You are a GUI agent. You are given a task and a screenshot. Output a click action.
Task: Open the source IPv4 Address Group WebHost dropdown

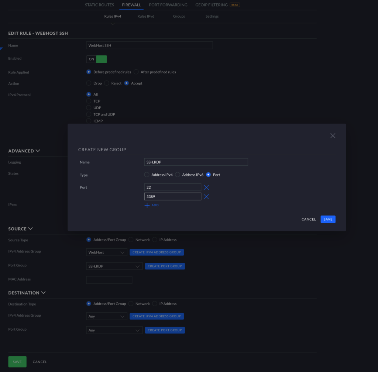click(x=107, y=252)
